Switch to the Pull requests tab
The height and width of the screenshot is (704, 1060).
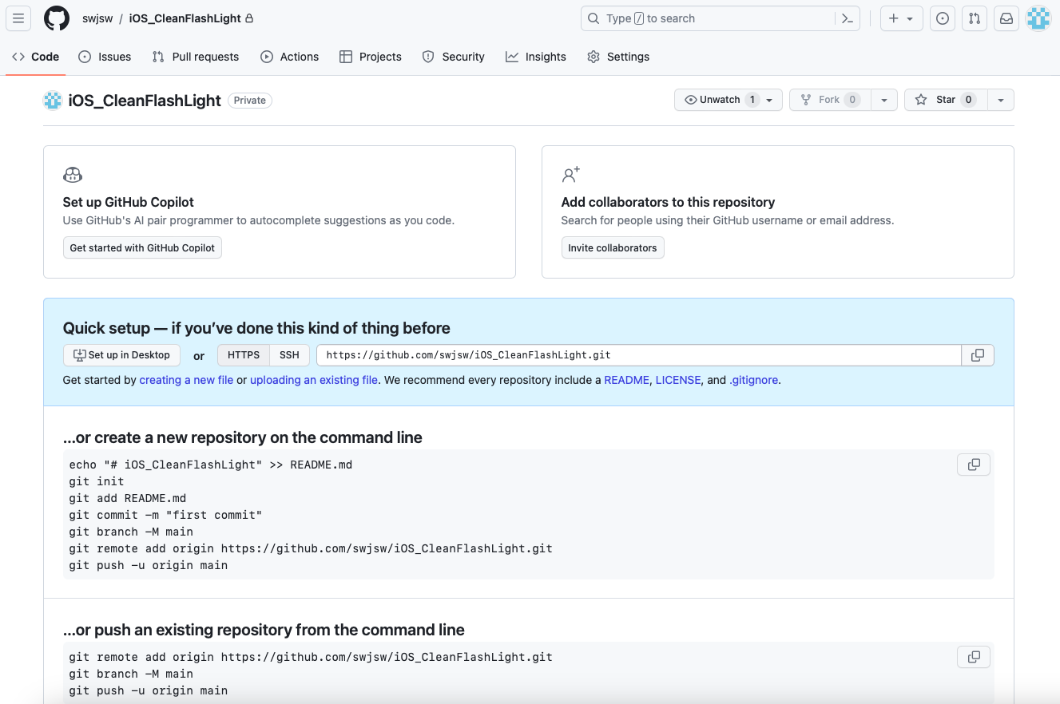196,57
